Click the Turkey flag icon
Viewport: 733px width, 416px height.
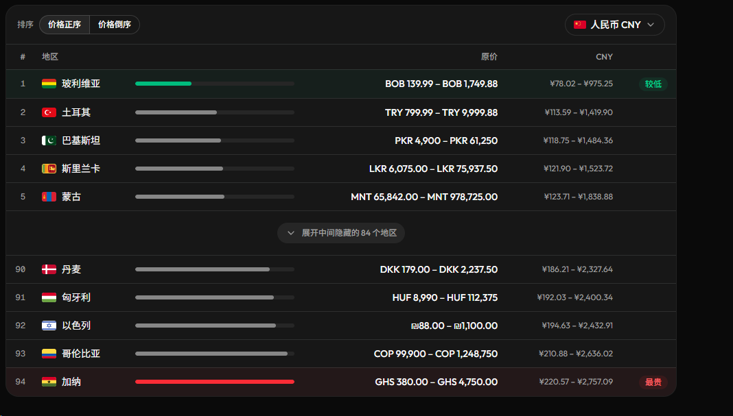pyautogui.click(x=49, y=112)
